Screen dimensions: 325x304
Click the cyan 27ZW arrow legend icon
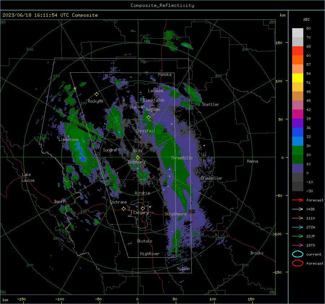(298, 227)
